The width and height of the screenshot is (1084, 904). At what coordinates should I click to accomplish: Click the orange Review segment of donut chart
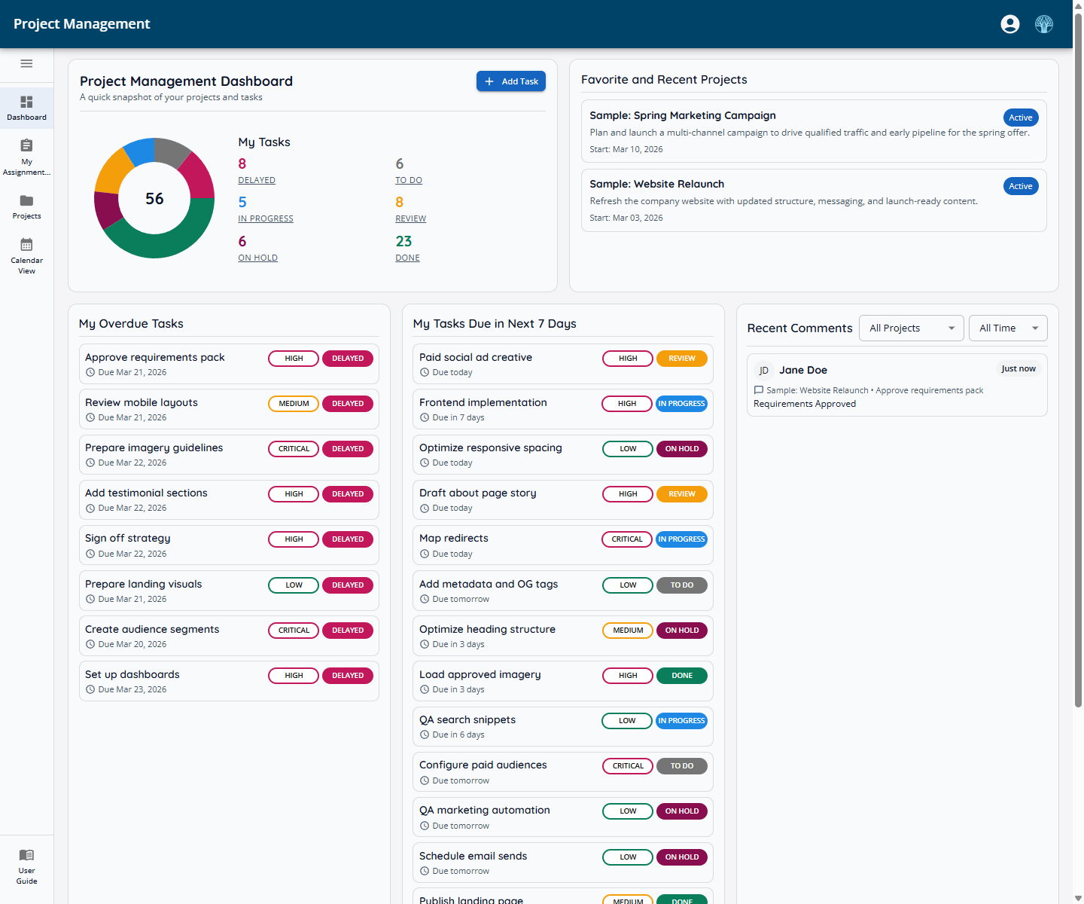tap(113, 169)
